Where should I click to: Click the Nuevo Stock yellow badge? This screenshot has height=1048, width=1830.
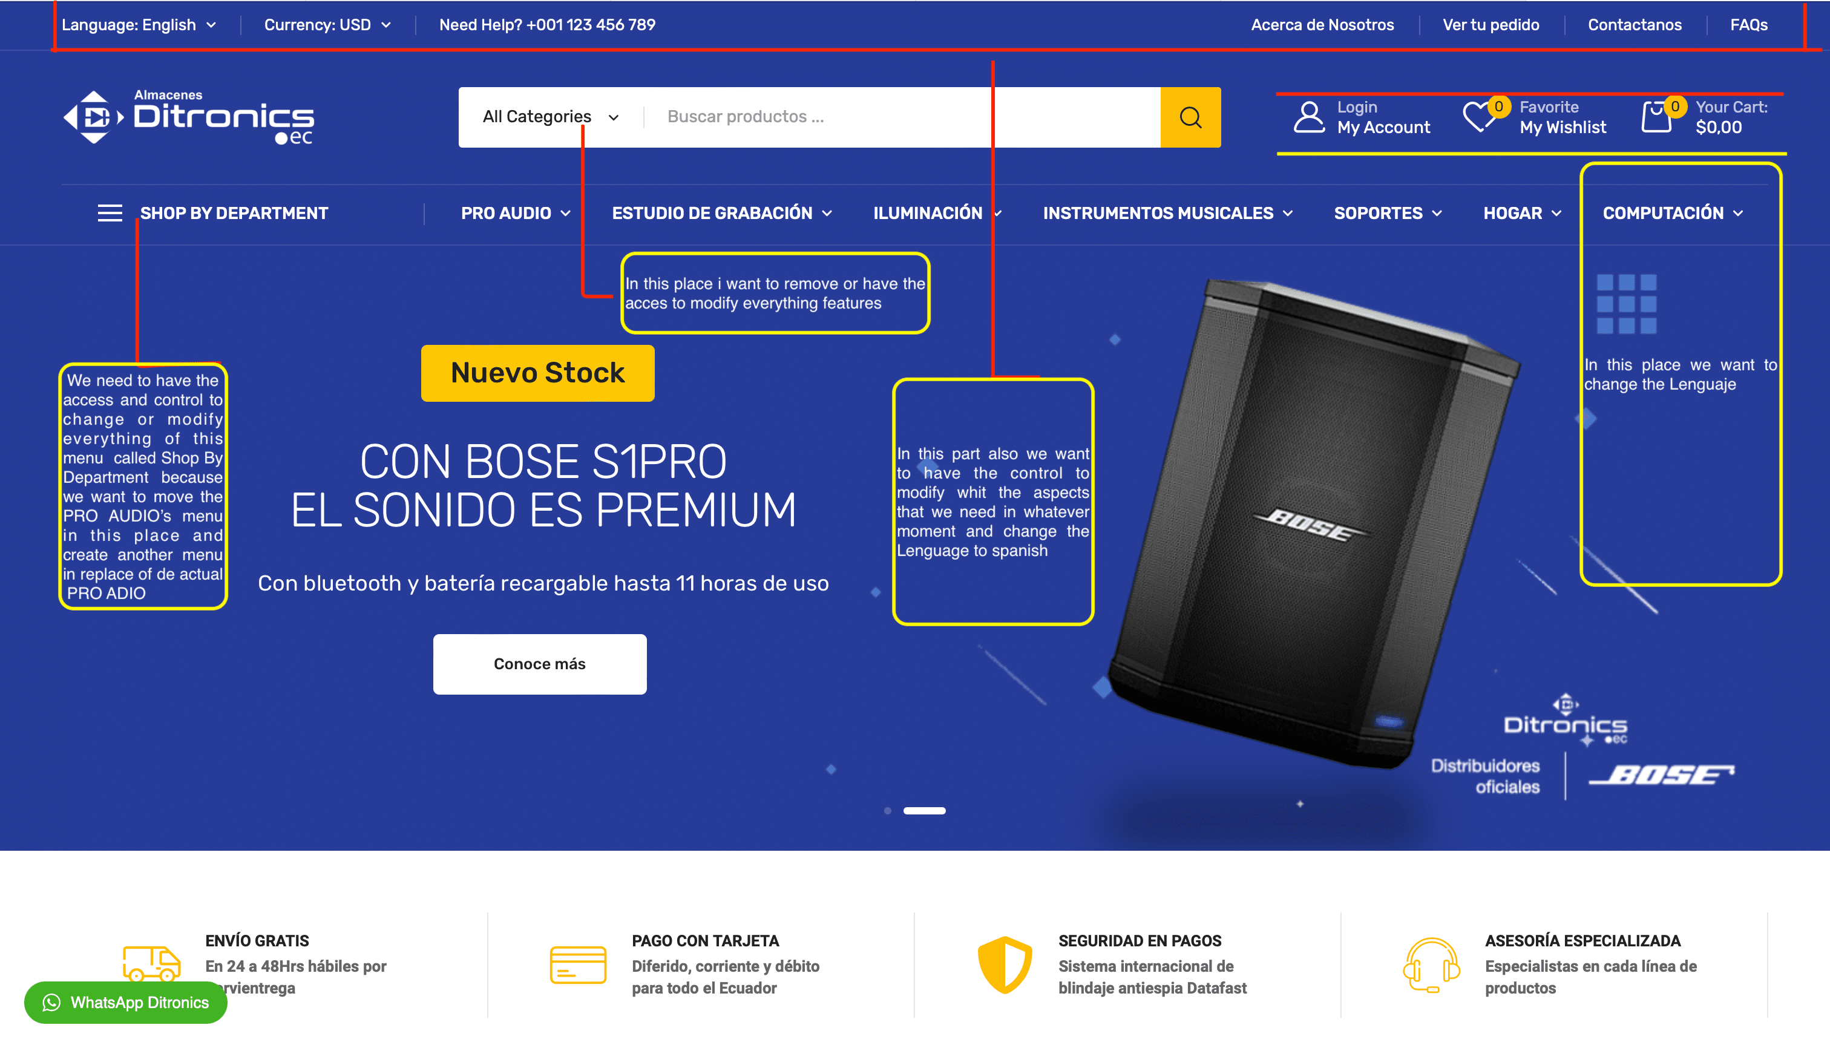point(538,373)
